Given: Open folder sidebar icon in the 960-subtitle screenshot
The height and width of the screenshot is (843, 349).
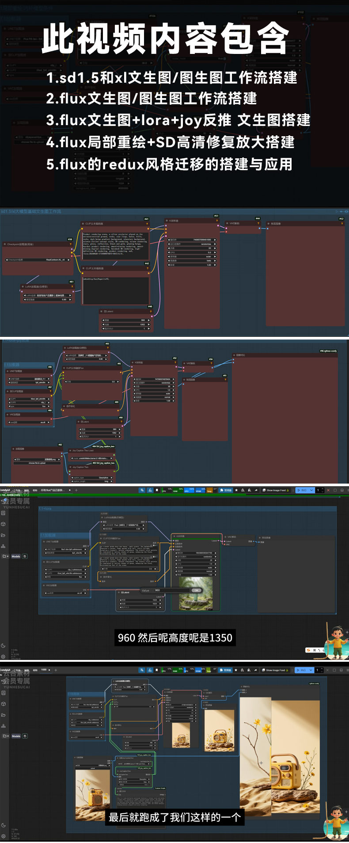Looking at the screenshot, I should (3, 535).
